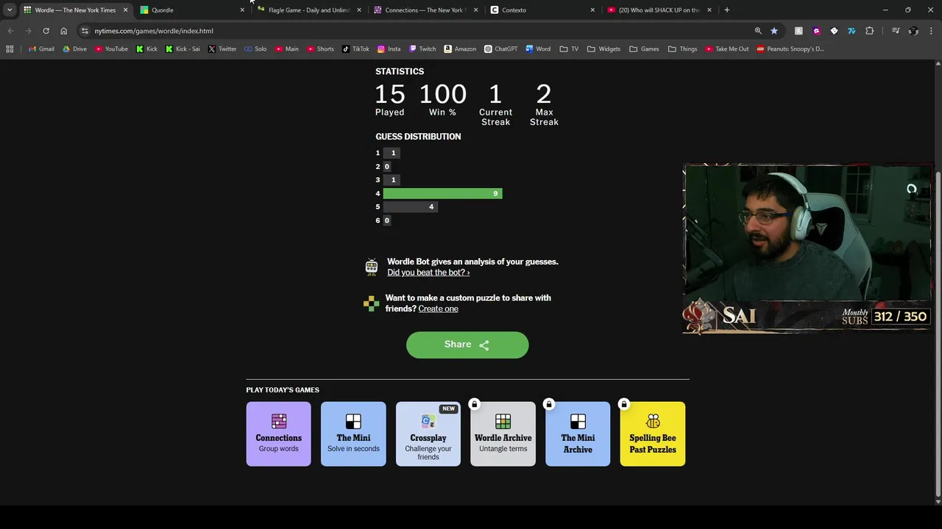Click the guess distribution bar for 3
This screenshot has height=529, width=942.
coord(392,180)
